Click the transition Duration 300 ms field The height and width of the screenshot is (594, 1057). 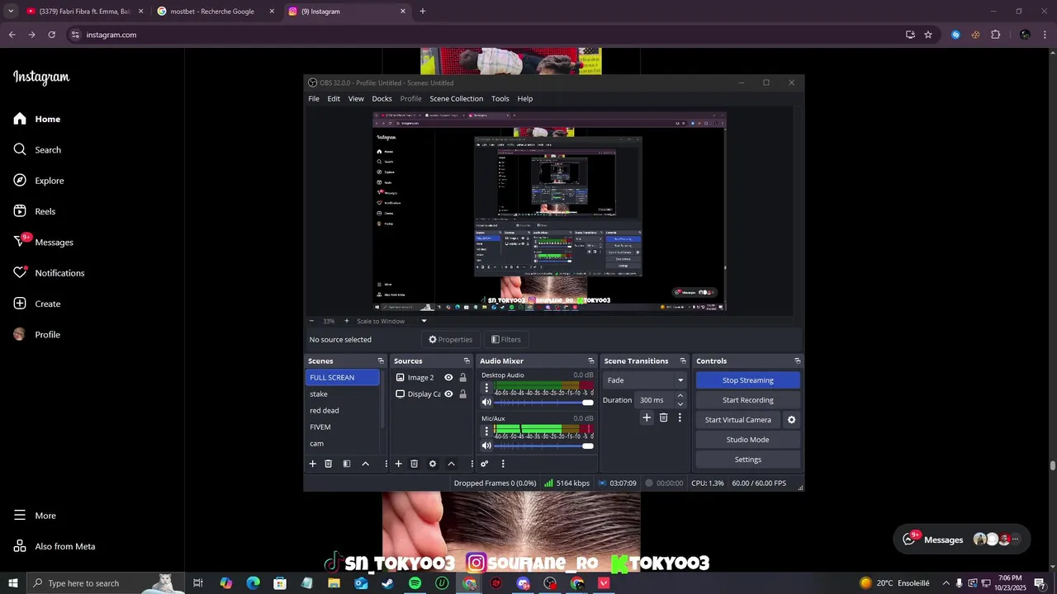coord(656,400)
